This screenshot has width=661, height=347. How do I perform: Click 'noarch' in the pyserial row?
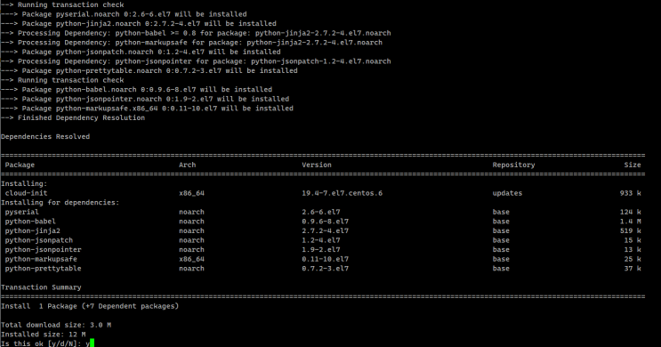coord(191,212)
